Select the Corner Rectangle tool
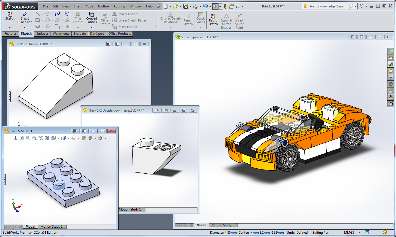This screenshot has height=237, width=396. (x=38, y=20)
